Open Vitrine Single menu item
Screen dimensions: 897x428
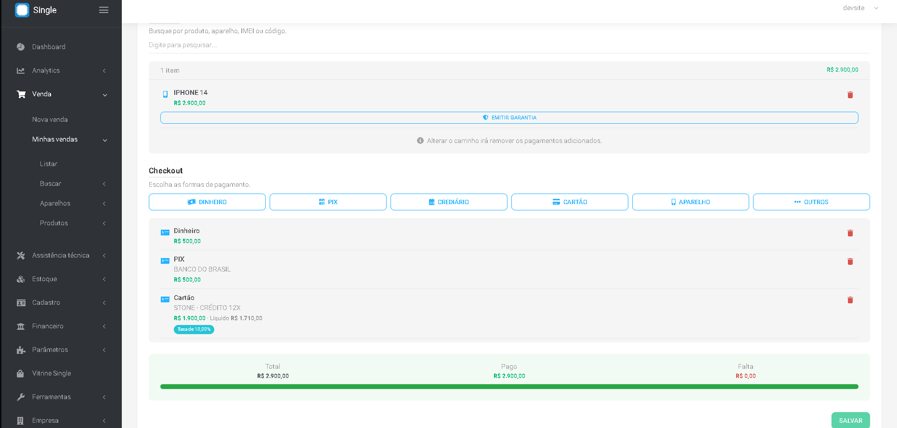pos(52,373)
